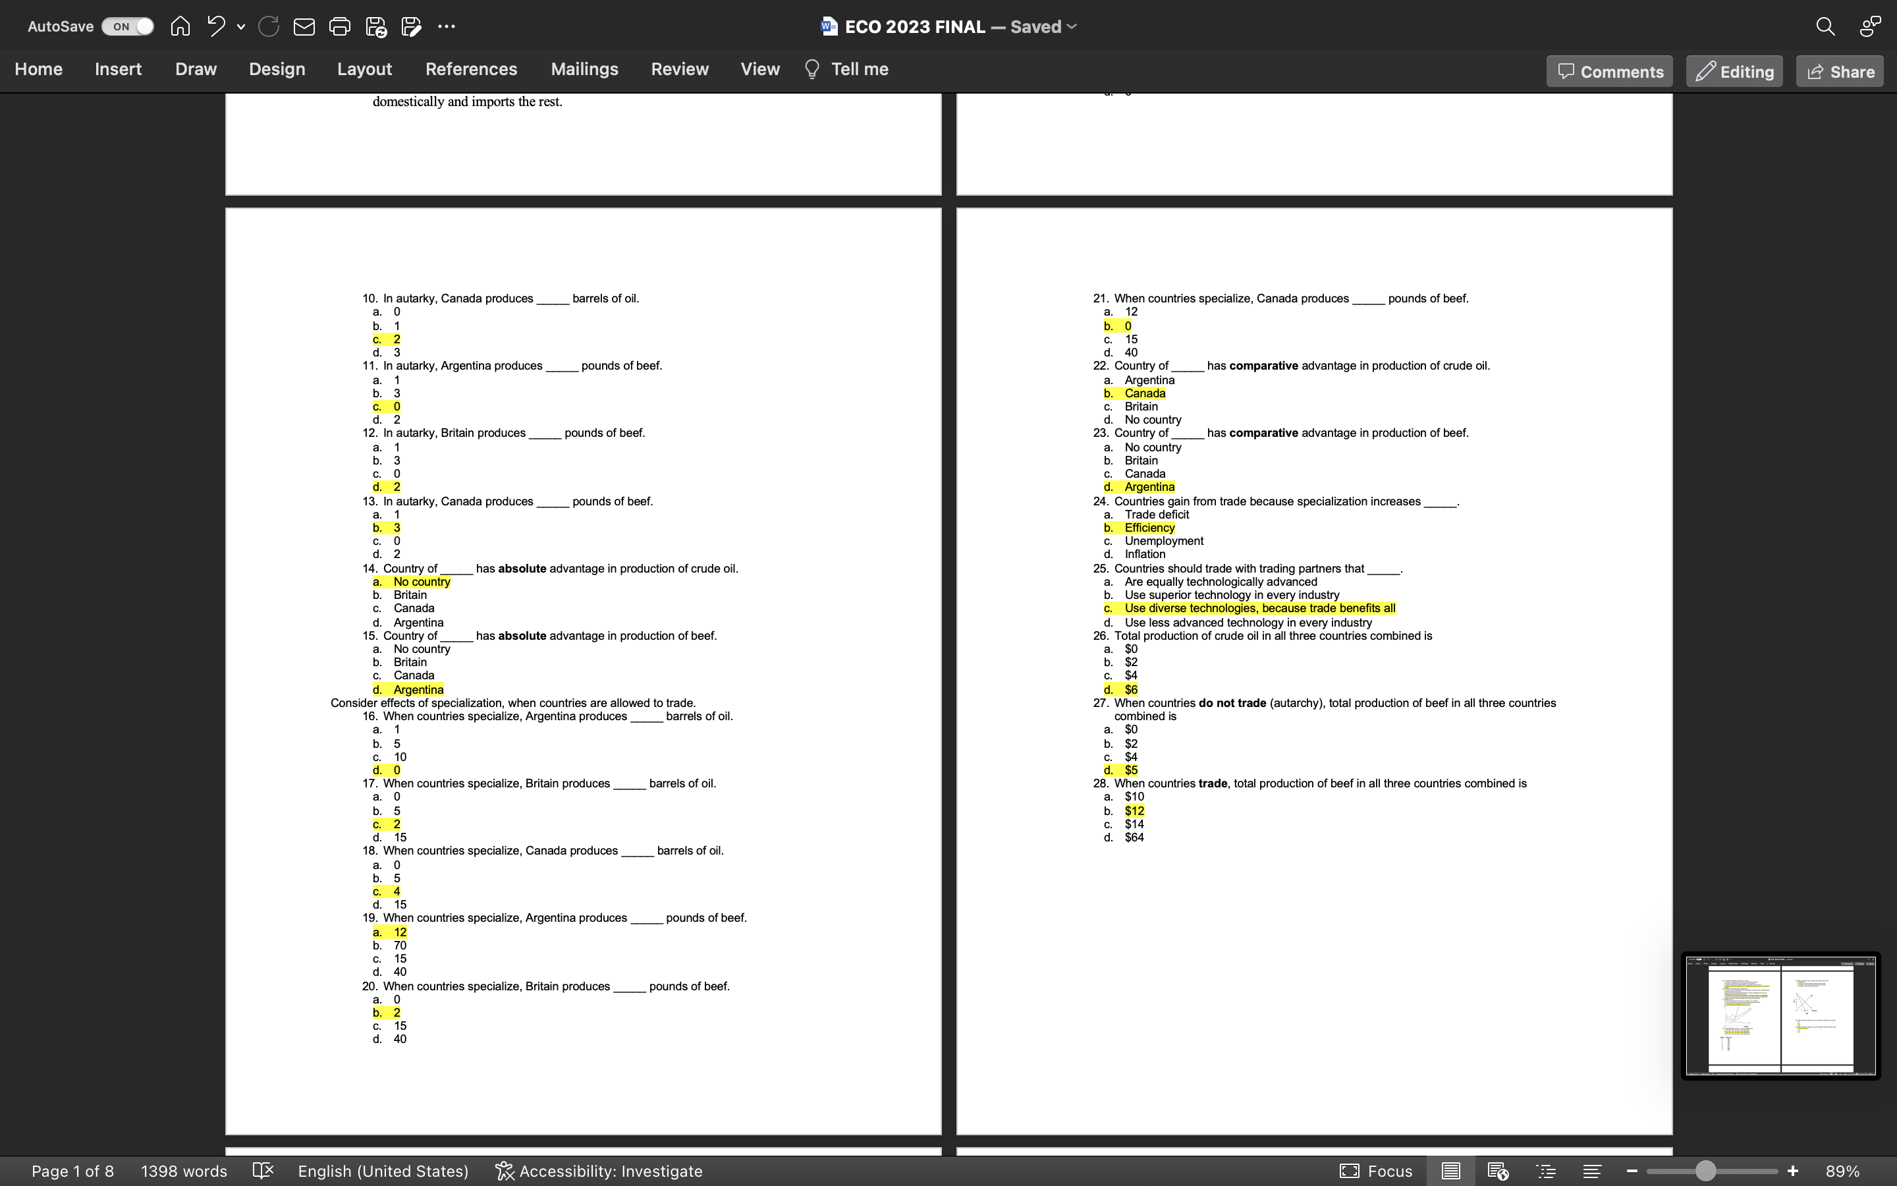Switch to the References ribbon tab

pyautogui.click(x=471, y=69)
